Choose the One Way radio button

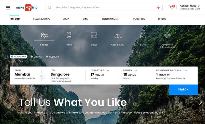[x=32, y=56]
